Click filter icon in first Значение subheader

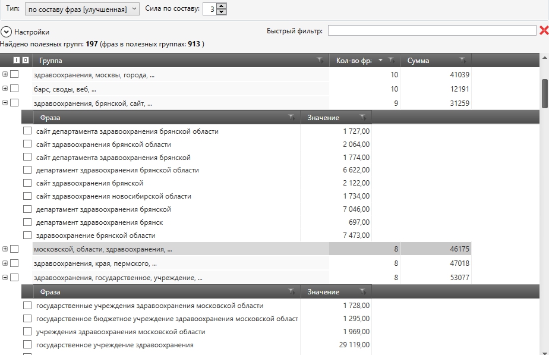coord(362,118)
